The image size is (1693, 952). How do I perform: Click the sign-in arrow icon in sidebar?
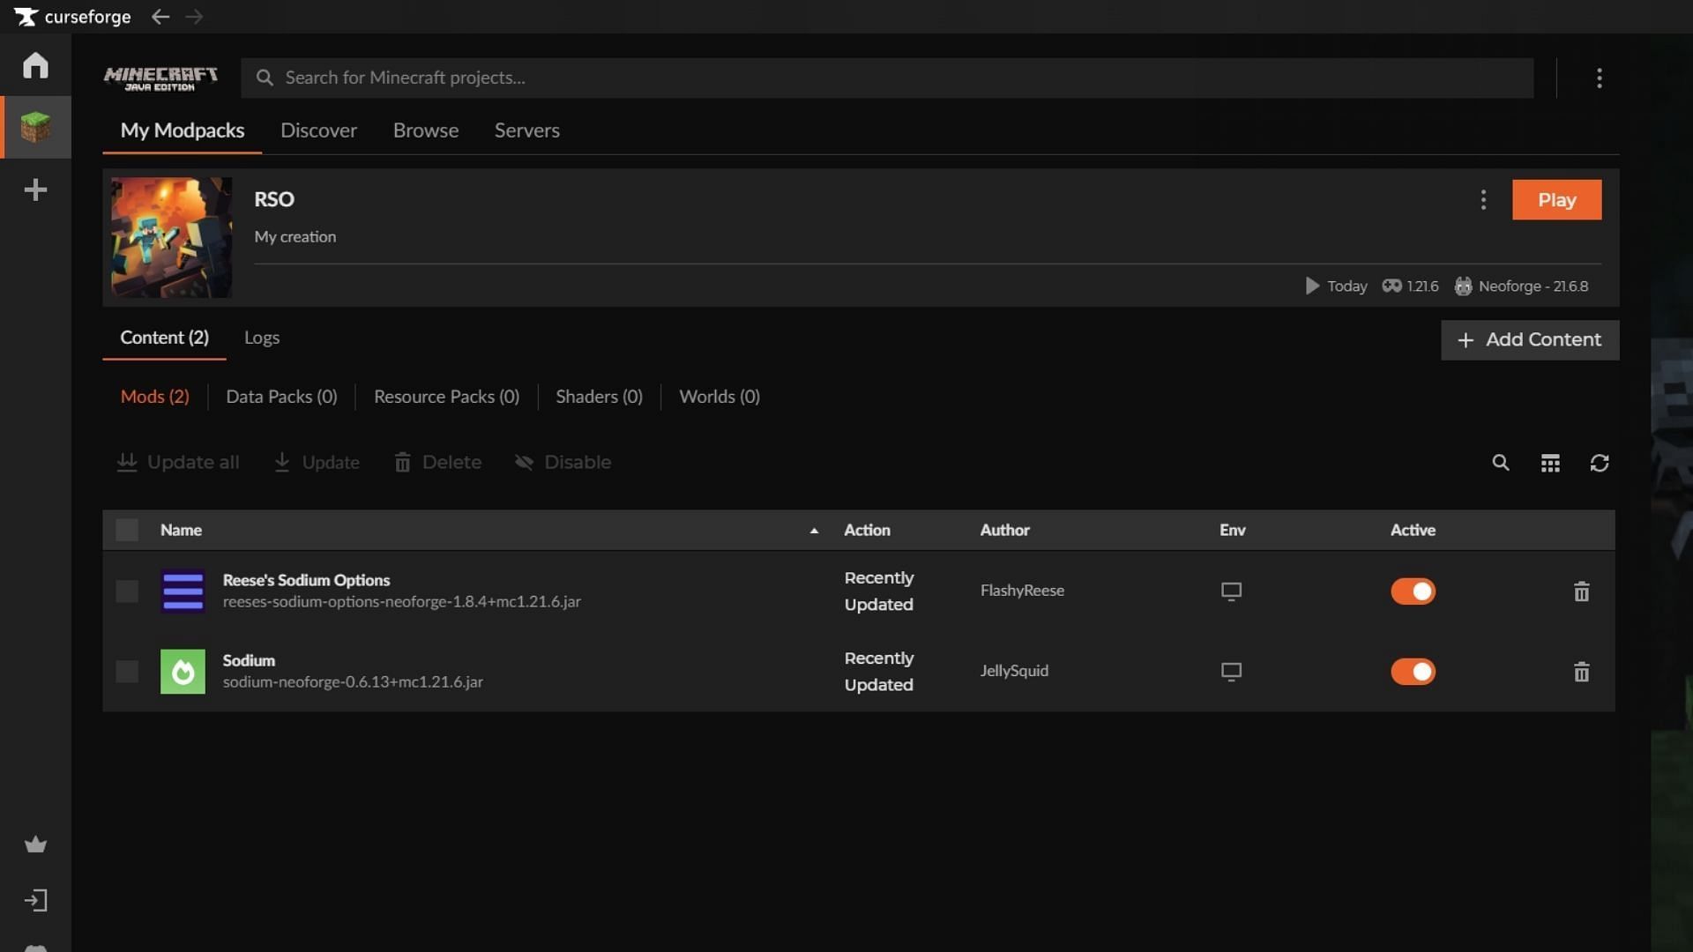[x=35, y=901]
